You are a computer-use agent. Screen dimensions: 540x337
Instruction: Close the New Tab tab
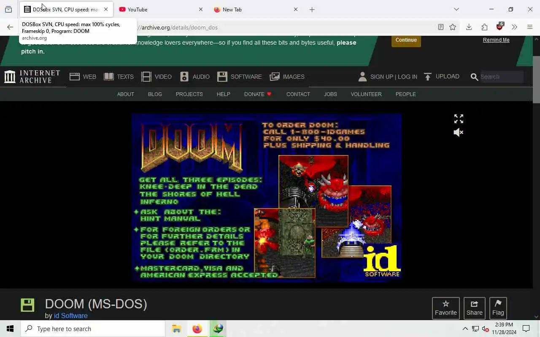[x=296, y=9]
